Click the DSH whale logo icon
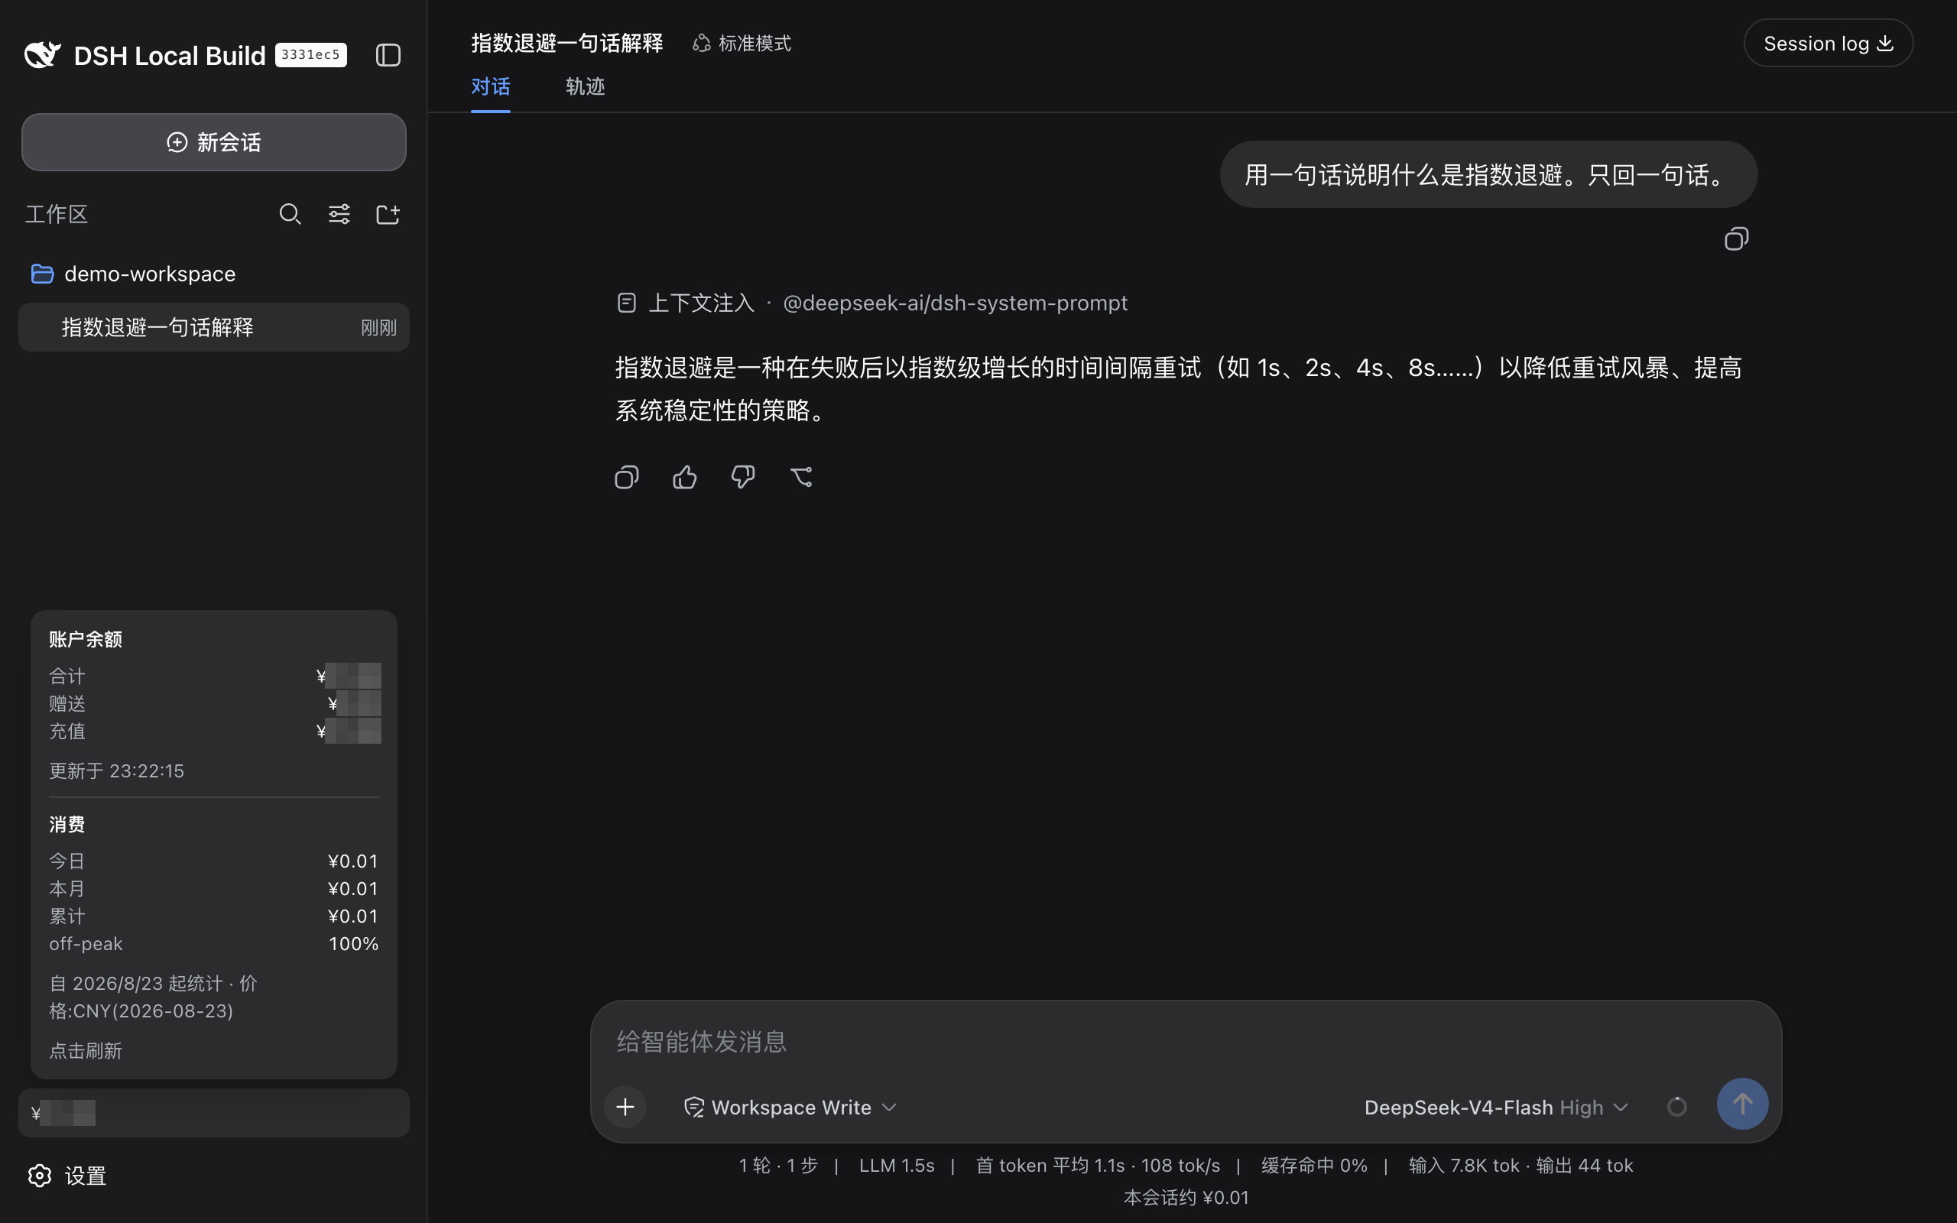Image resolution: width=1957 pixels, height=1223 pixels. 43,54
